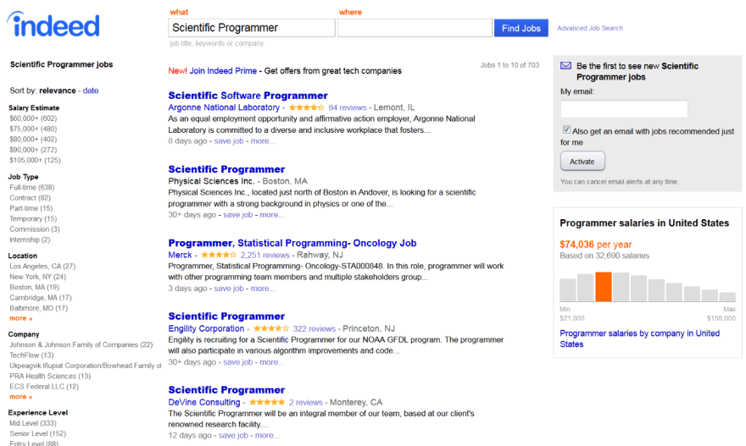
Task: Filter by Part-time job type
Action: (x=31, y=208)
